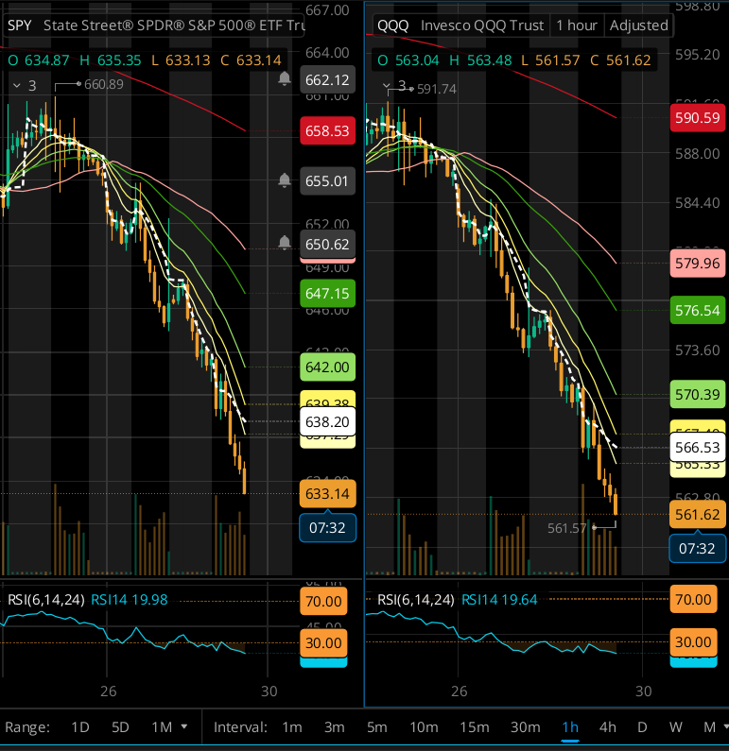Click the SPY high marker 660.89
This screenshot has height=751, width=729.
[103, 84]
